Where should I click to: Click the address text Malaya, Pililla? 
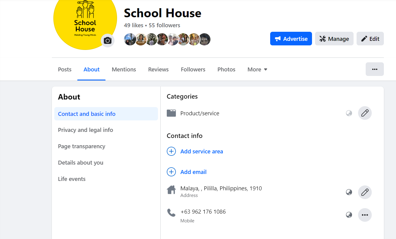(221, 188)
